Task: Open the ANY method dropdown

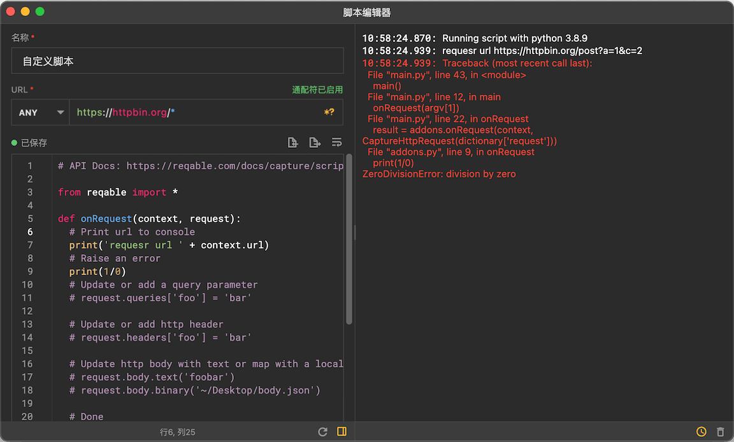Action: (40, 112)
